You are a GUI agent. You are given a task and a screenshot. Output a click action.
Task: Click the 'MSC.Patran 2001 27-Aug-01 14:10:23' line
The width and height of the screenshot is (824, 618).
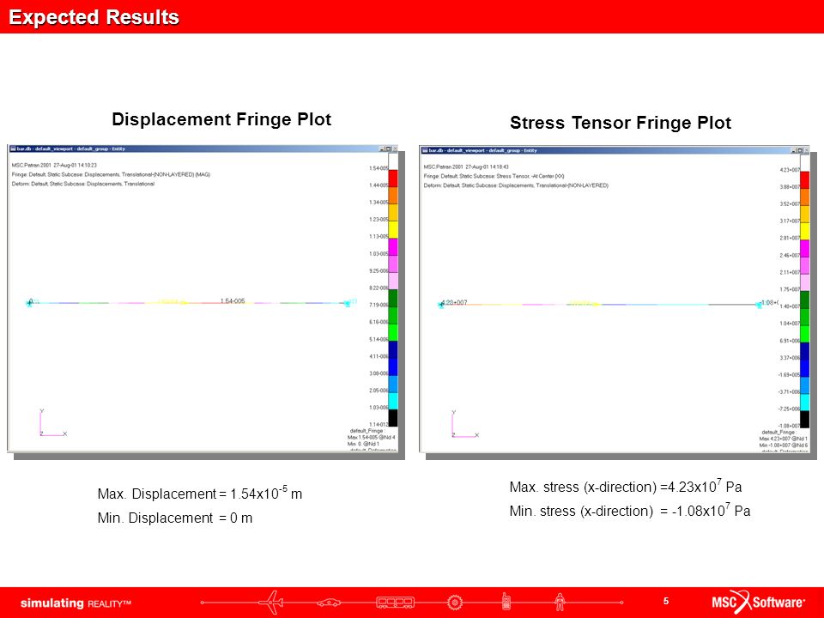[x=54, y=165]
